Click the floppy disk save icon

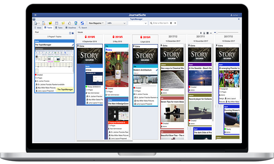[x=57, y=23]
